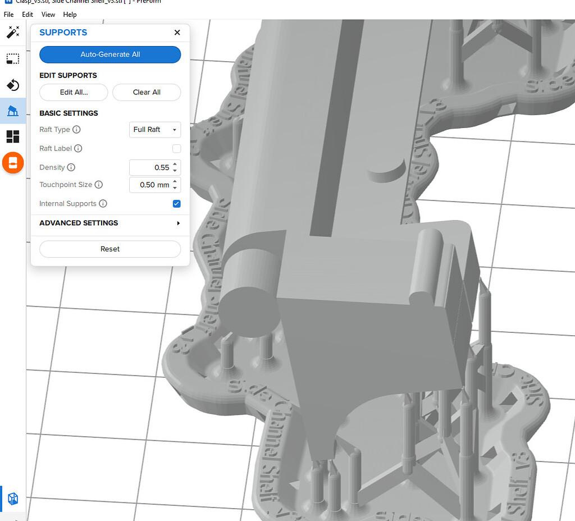Click the Raft Type info icon
Image resolution: width=575 pixels, height=521 pixels.
tap(77, 130)
